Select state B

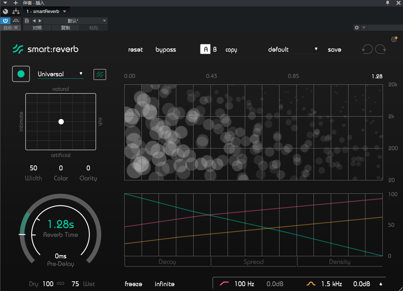coord(215,49)
